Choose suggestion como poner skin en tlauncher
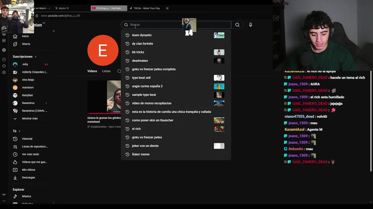 point(176,120)
